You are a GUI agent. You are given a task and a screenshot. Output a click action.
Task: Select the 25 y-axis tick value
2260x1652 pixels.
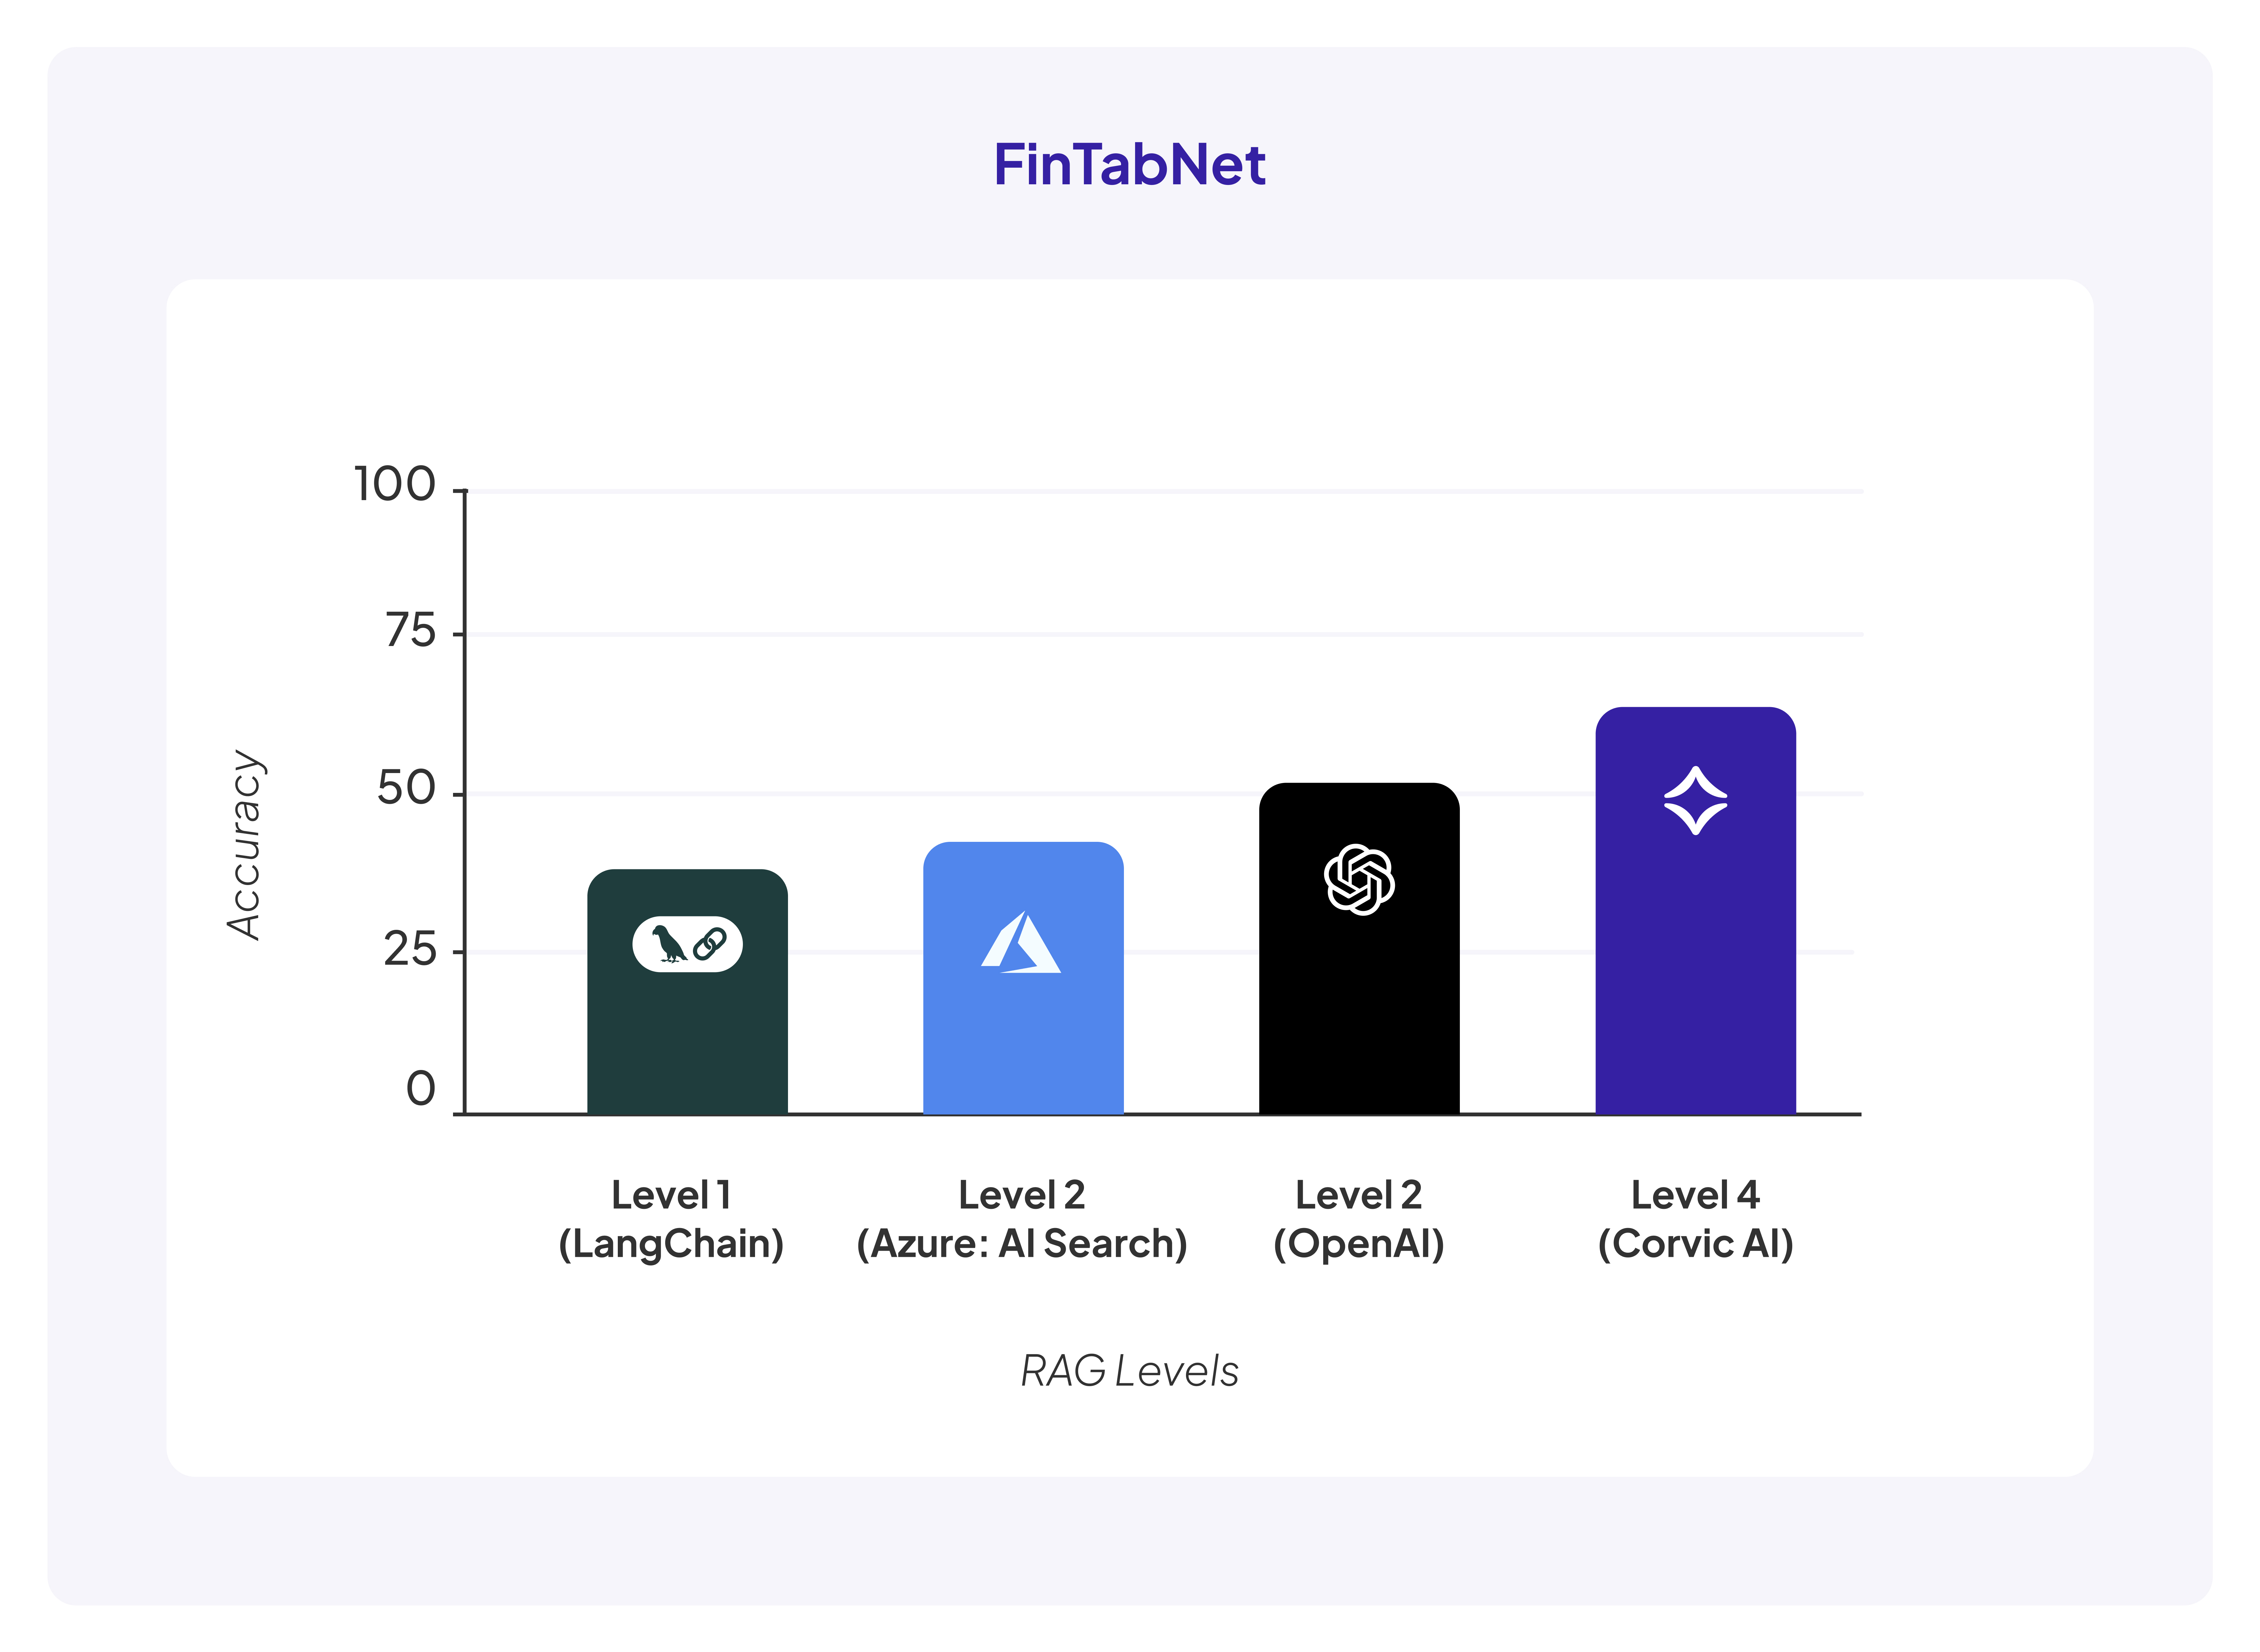click(x=410, y=950)
